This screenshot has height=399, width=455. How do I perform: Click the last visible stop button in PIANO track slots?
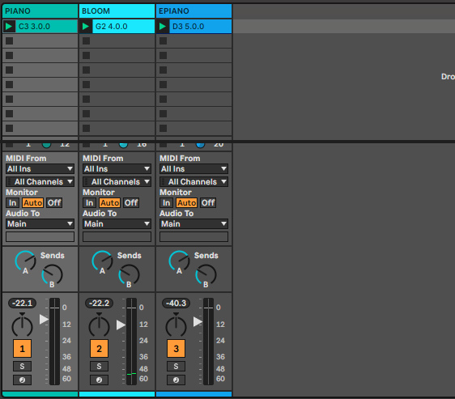(x=9, y=128)
